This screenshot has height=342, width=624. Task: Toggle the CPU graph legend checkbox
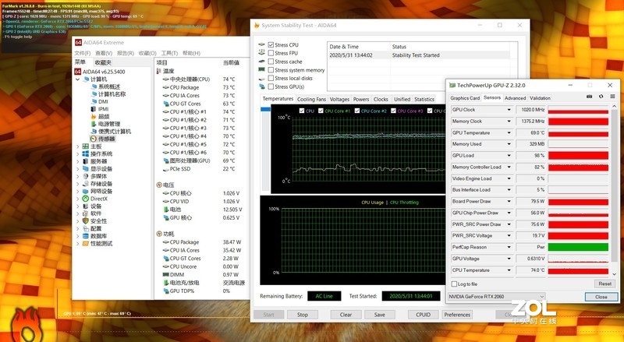pos(301,111)
